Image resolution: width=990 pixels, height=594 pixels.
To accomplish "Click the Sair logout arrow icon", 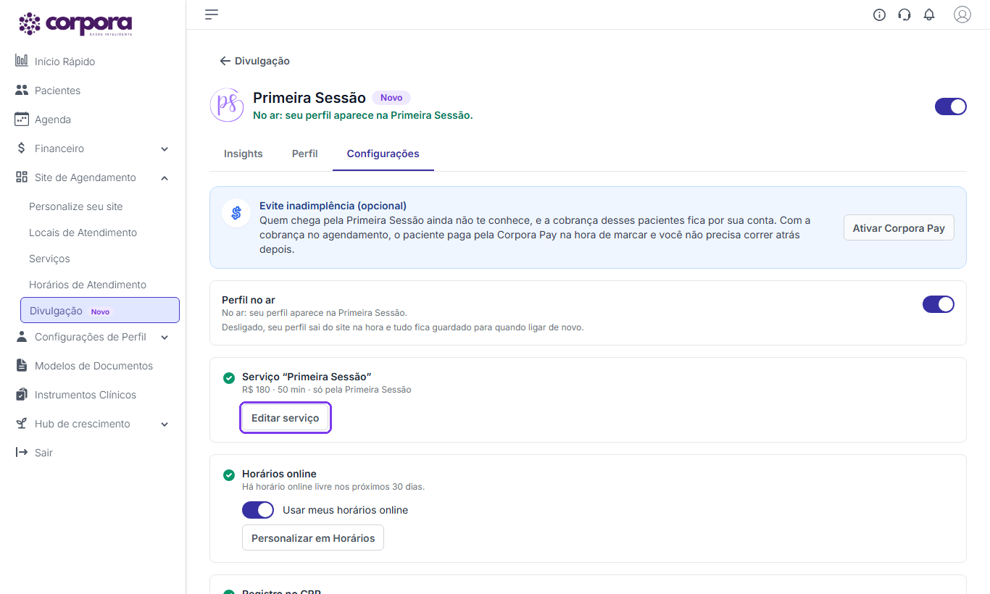I will pyautogui.click(x=22, y=453).
